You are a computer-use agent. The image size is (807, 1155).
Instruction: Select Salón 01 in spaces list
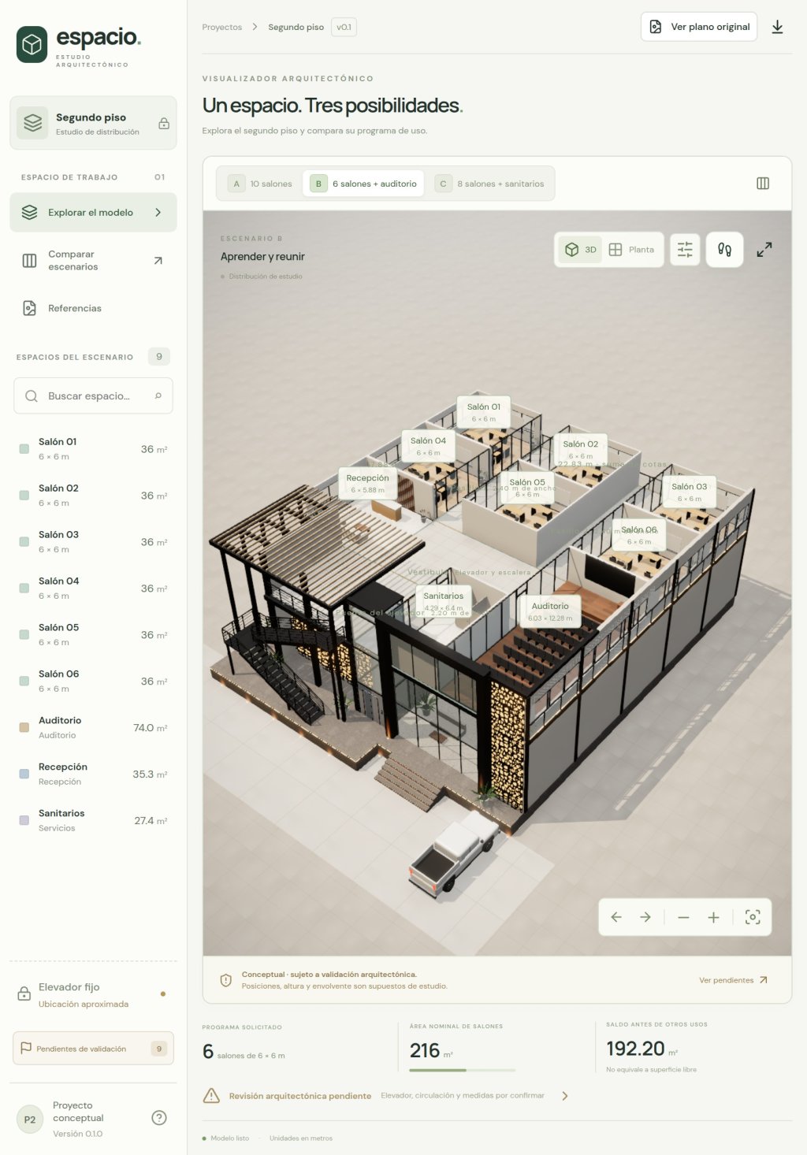[x=93, y=449]
